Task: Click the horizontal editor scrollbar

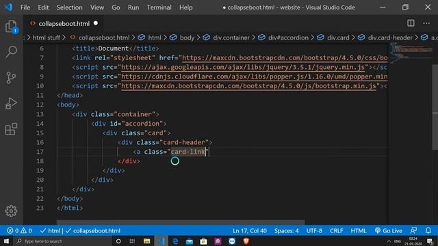Action: point(181,222)
